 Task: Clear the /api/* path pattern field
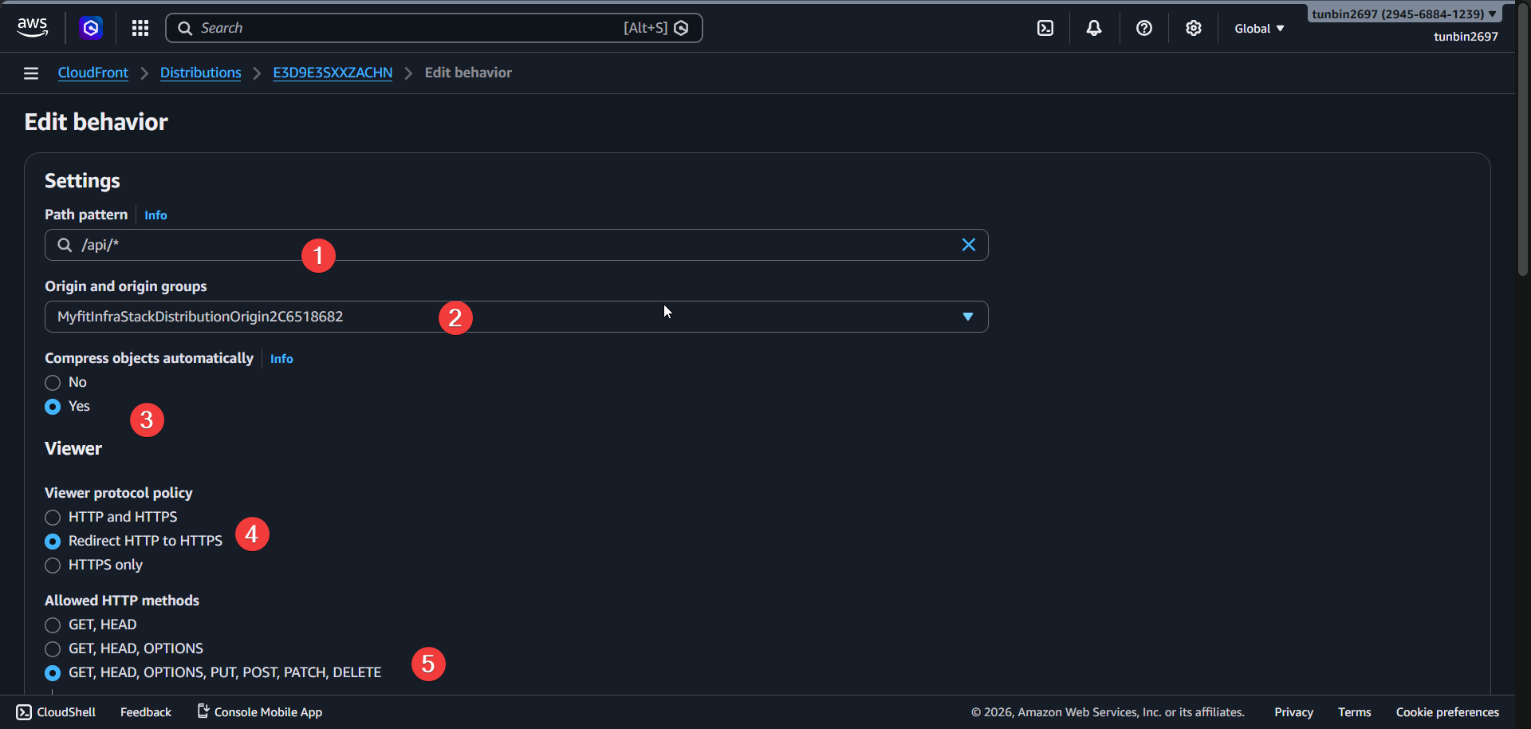click(968, 245)
